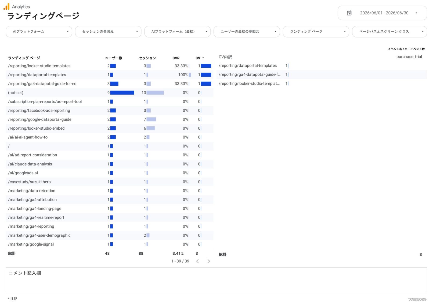Go to next table page arrow
Screen dimensions: 433x305
coord(208,261)
